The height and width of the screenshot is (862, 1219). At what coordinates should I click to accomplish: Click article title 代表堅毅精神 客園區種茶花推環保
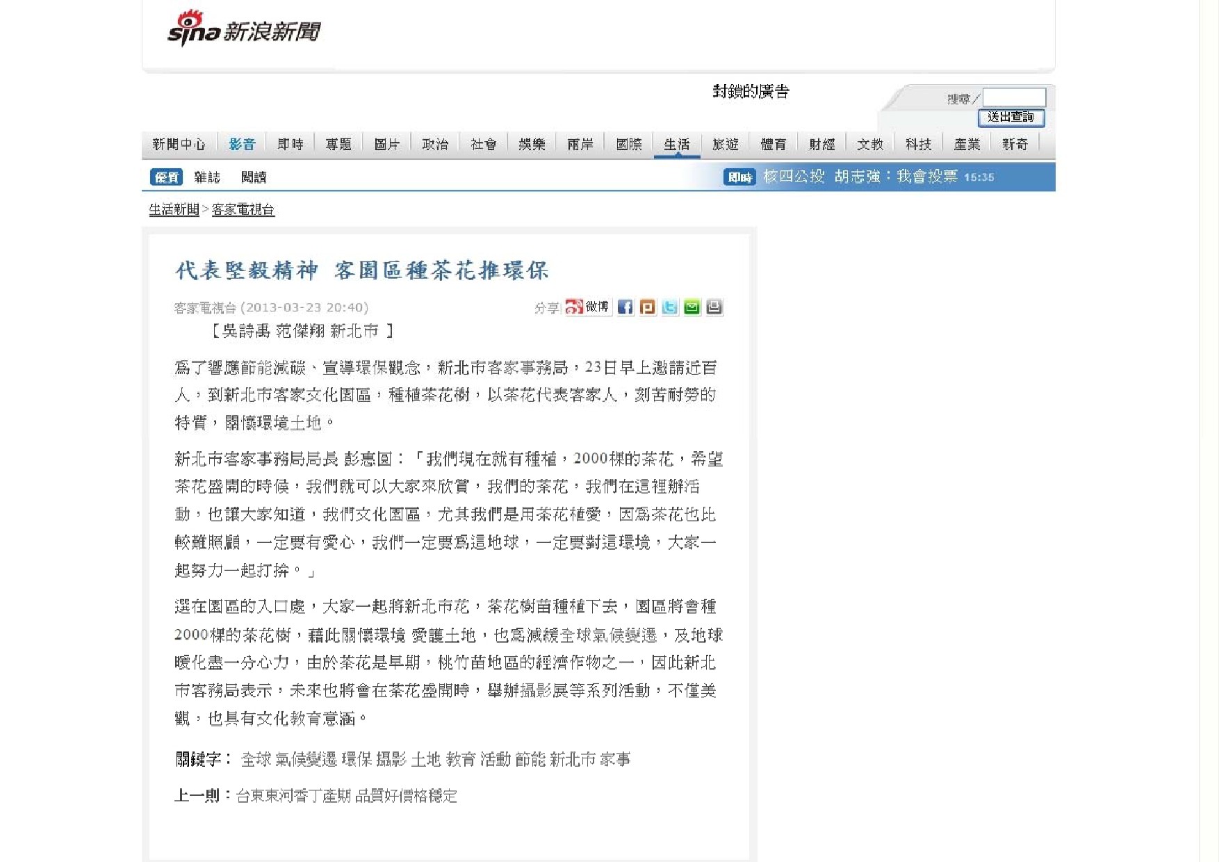point(362,270)
